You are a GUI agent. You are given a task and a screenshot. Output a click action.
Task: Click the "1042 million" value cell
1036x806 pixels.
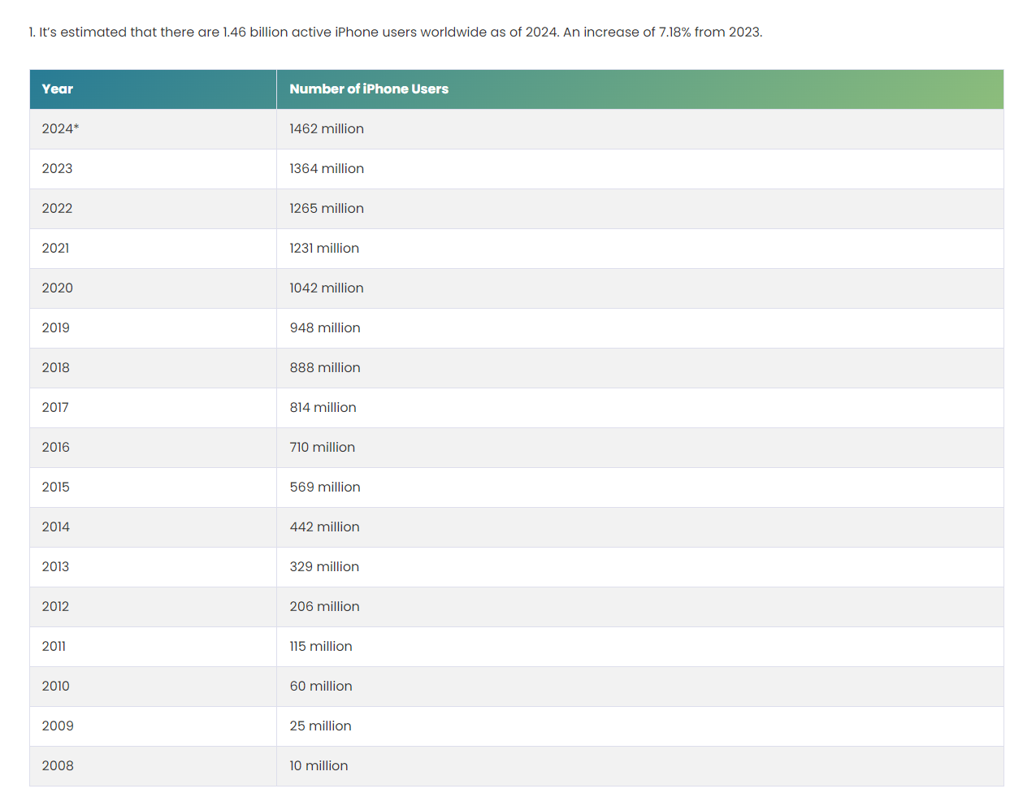tap(327, 288)
